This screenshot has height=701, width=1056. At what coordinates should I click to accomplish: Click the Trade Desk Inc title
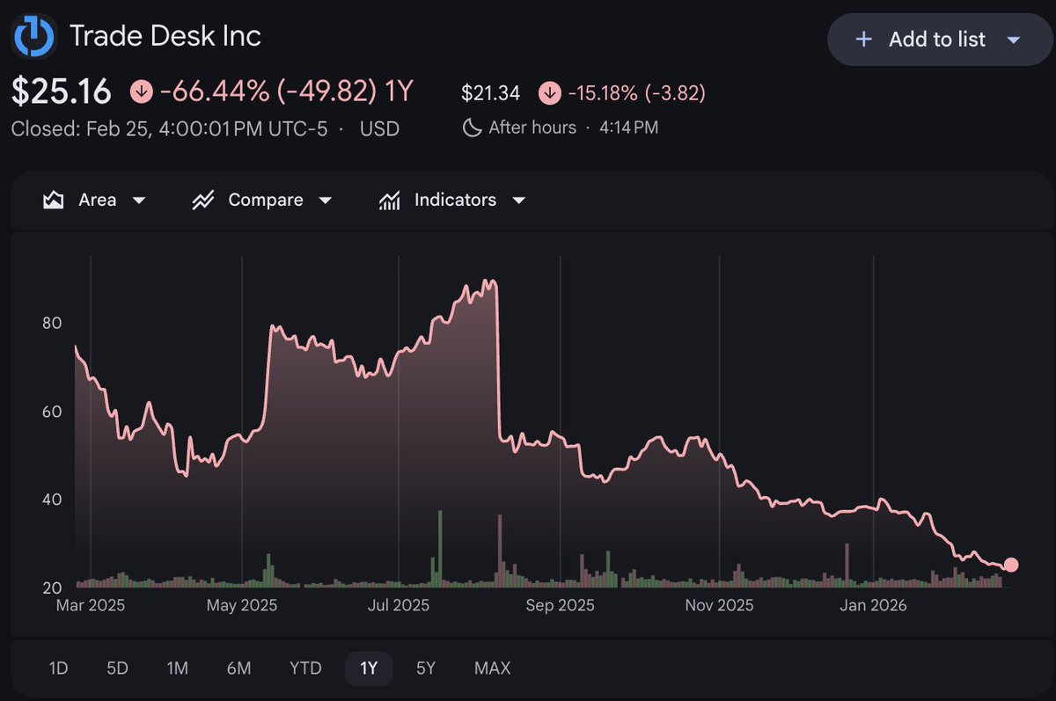click(x=165, y=36)
